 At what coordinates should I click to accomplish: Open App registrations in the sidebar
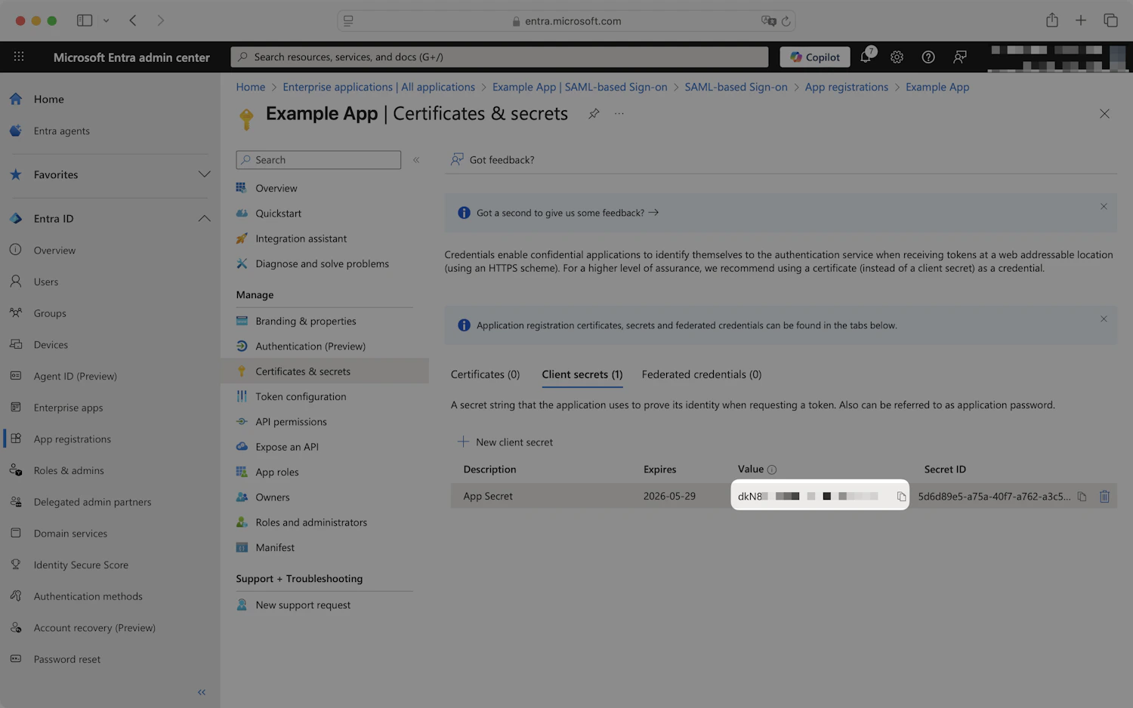(x=72, y=439)
